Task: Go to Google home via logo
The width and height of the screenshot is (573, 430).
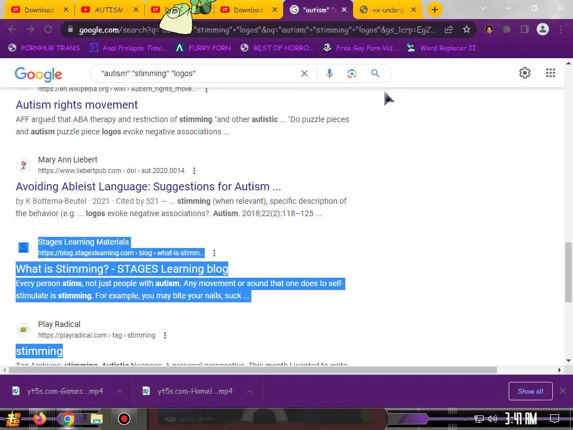Action: [x=39, y=74]
